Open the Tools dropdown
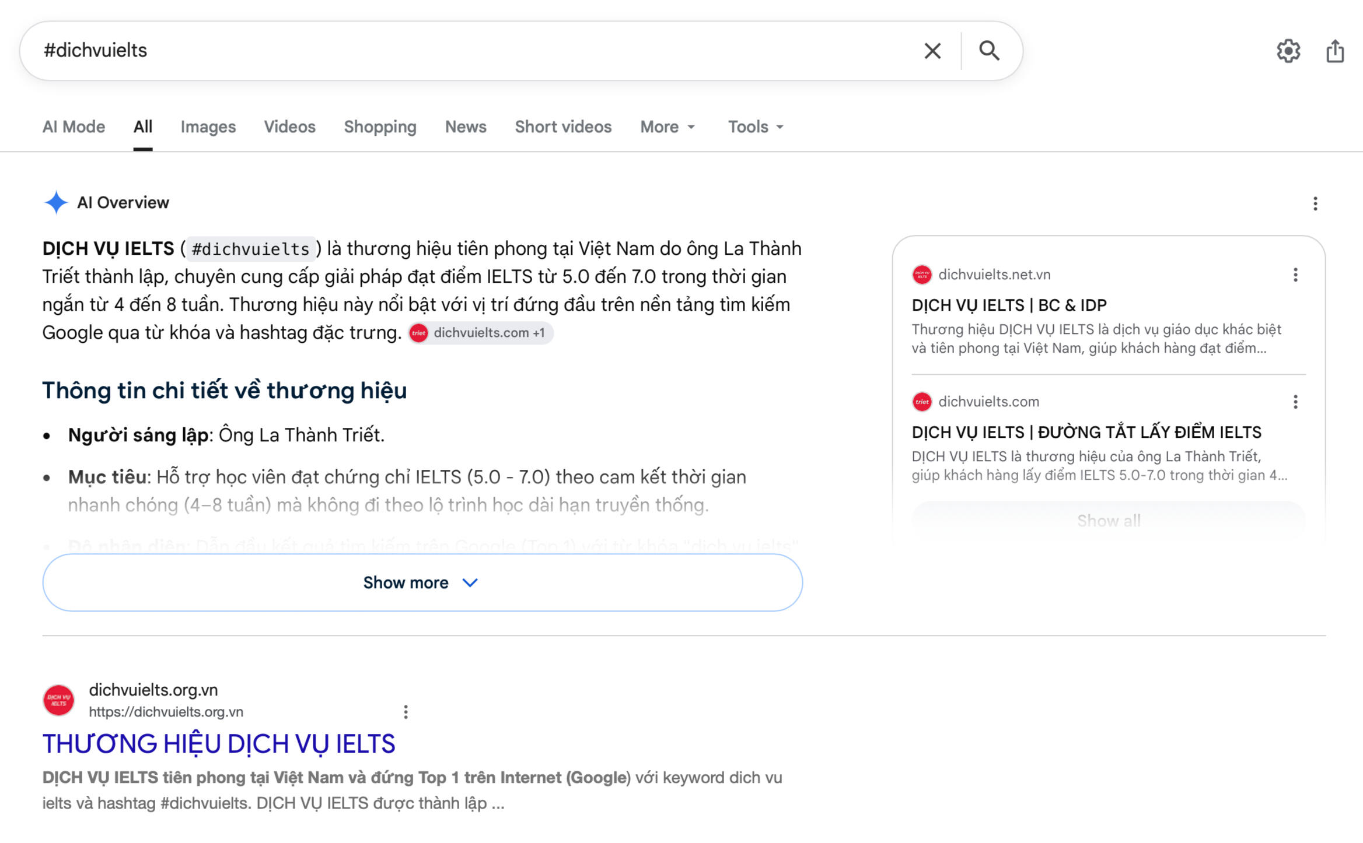The width and height of the screenshot is (1363, 843). (x=756, y=127)
